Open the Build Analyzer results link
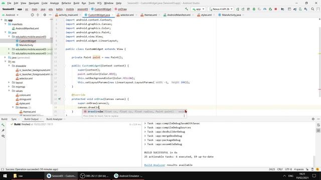321x180 pixels. [x=154, y=165]
